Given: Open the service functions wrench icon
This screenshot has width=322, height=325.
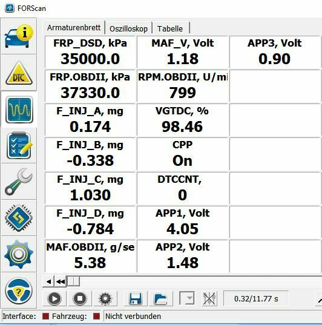Looking at the screenshot, I should 19,182.
